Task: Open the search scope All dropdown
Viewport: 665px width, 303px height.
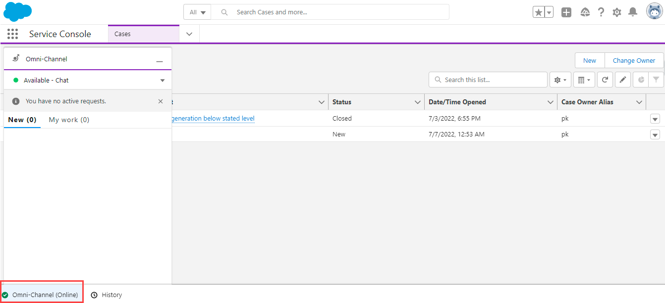Action: (x=197, y=12)
